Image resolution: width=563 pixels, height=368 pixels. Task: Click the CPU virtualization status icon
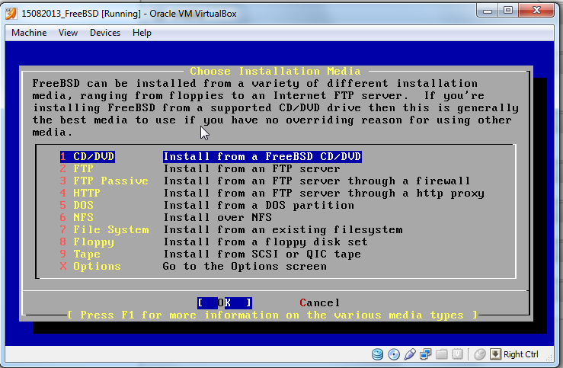457,354
